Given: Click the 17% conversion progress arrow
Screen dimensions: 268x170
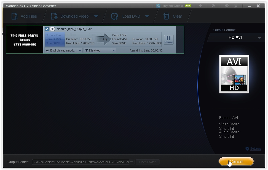Looking at the screenshot, I should pyautogui.click(x=104, y=39).
